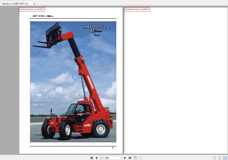Jump to the last page
The width and height of the screenshot is (228, 160).
(x=130, y=158)
